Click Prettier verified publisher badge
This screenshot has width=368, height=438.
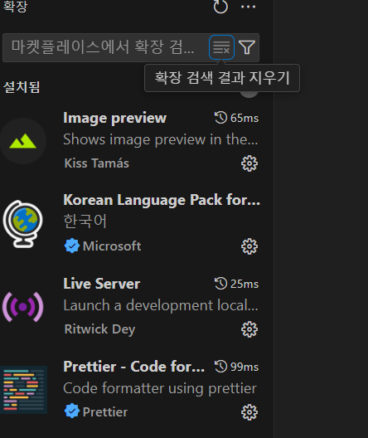pyautogui.click(x=72, y=411)
